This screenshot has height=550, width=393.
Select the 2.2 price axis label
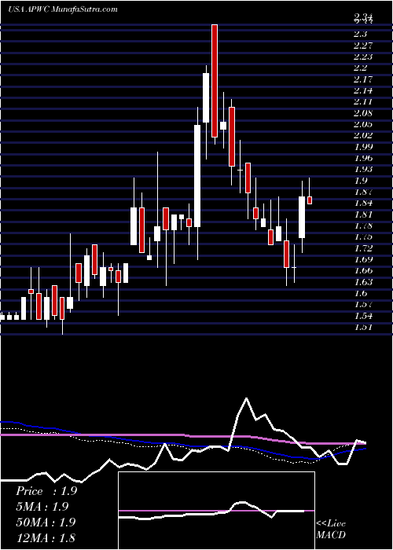[x=361, y=68]
